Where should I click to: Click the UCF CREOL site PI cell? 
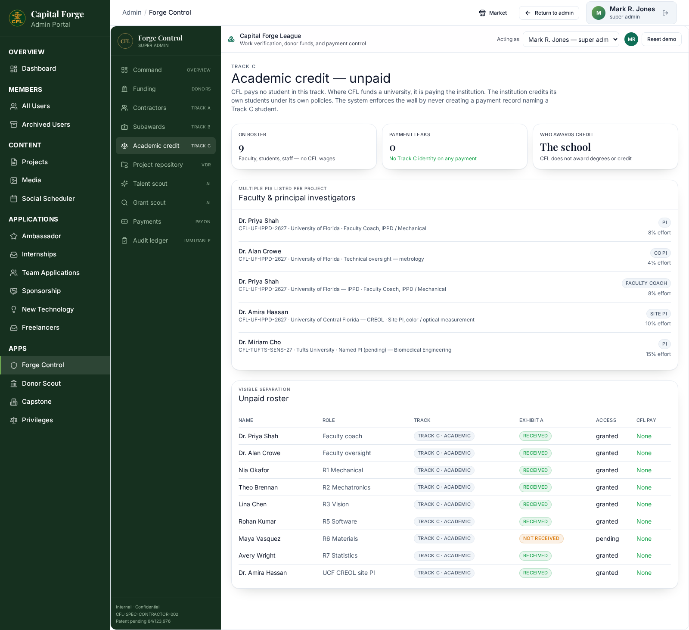tap(349, 573)
